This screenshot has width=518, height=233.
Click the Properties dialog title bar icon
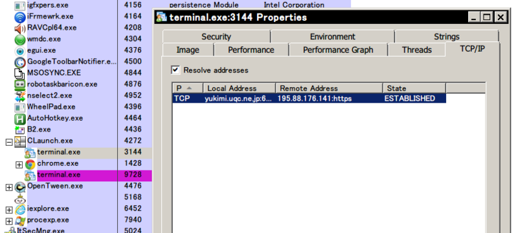click(161, 17)
